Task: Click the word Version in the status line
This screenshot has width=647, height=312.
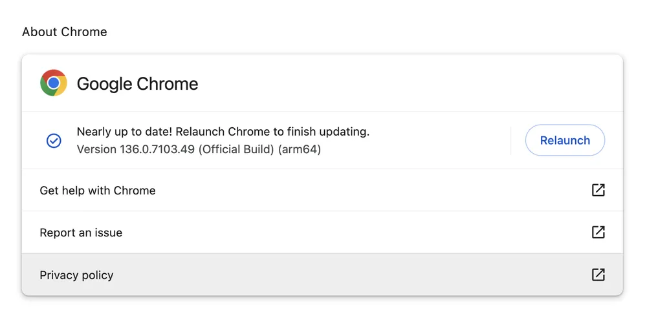Action: click(96, 149)
